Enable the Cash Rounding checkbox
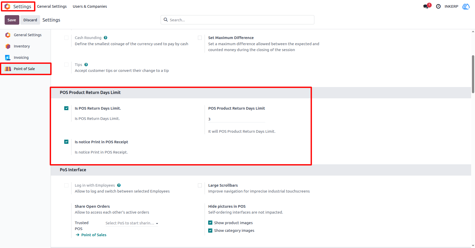 (x=66, y=38)
